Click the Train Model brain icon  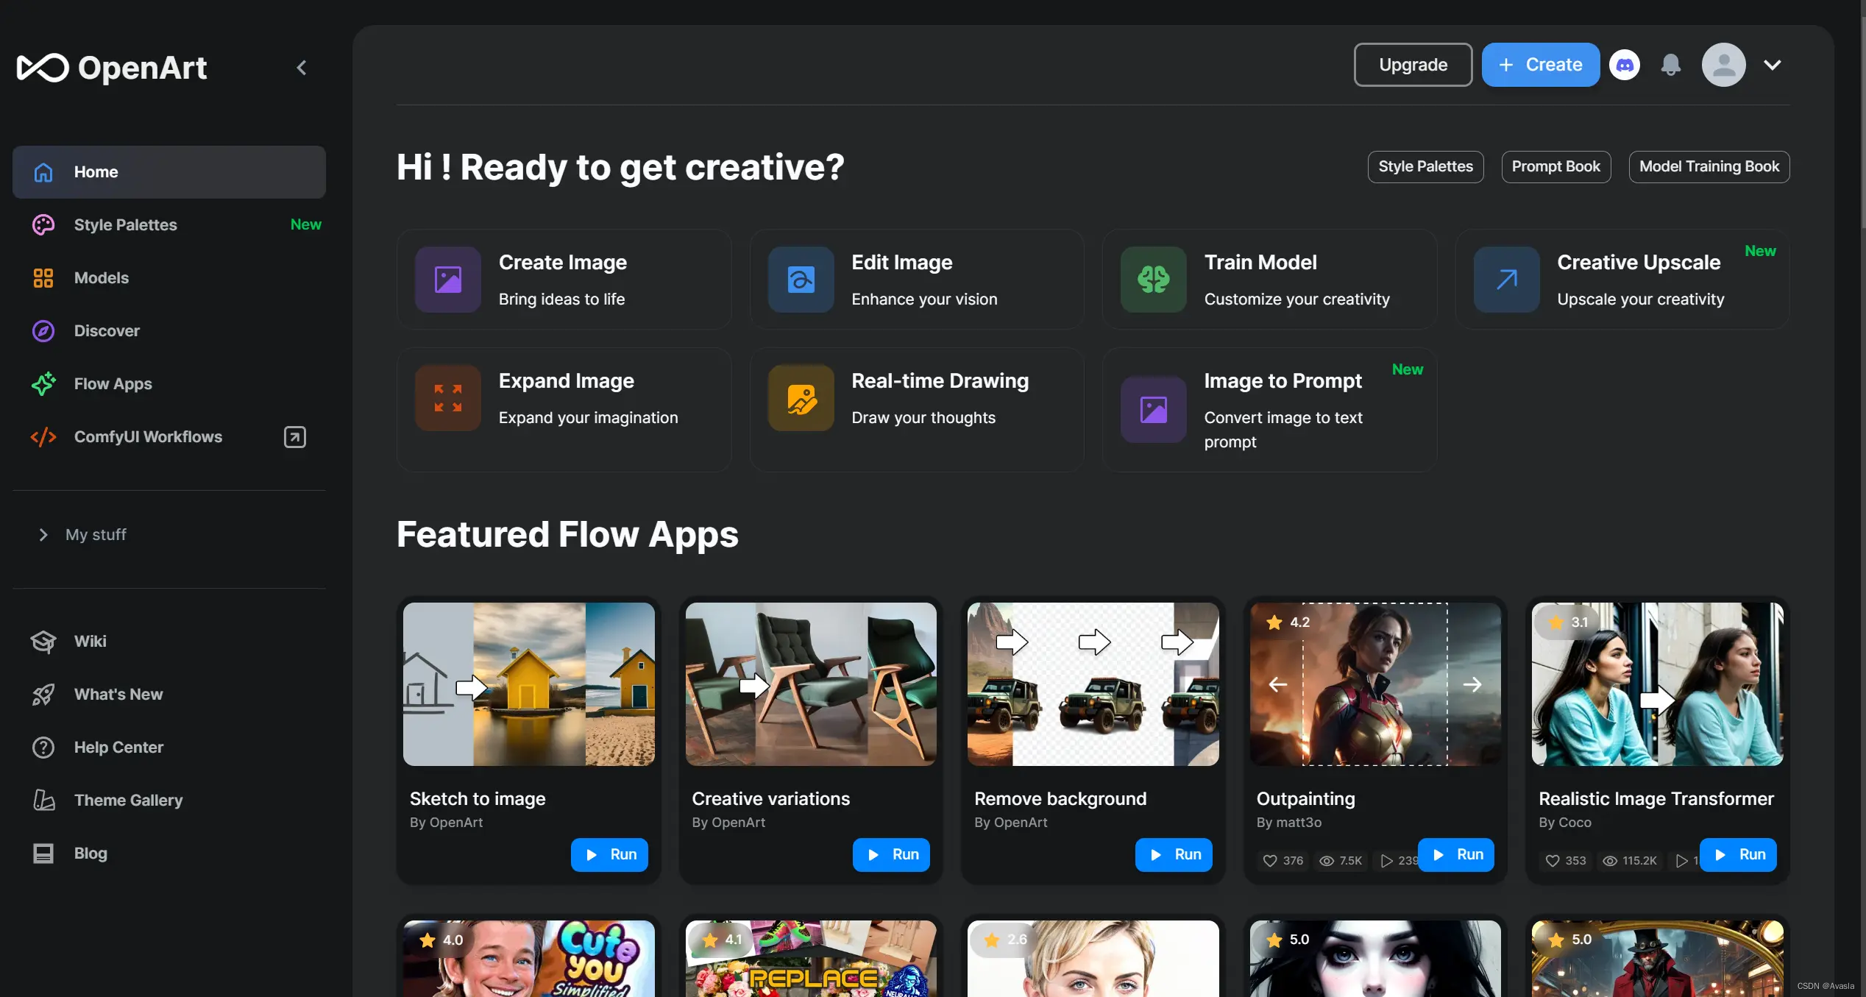coord(1153,280)
